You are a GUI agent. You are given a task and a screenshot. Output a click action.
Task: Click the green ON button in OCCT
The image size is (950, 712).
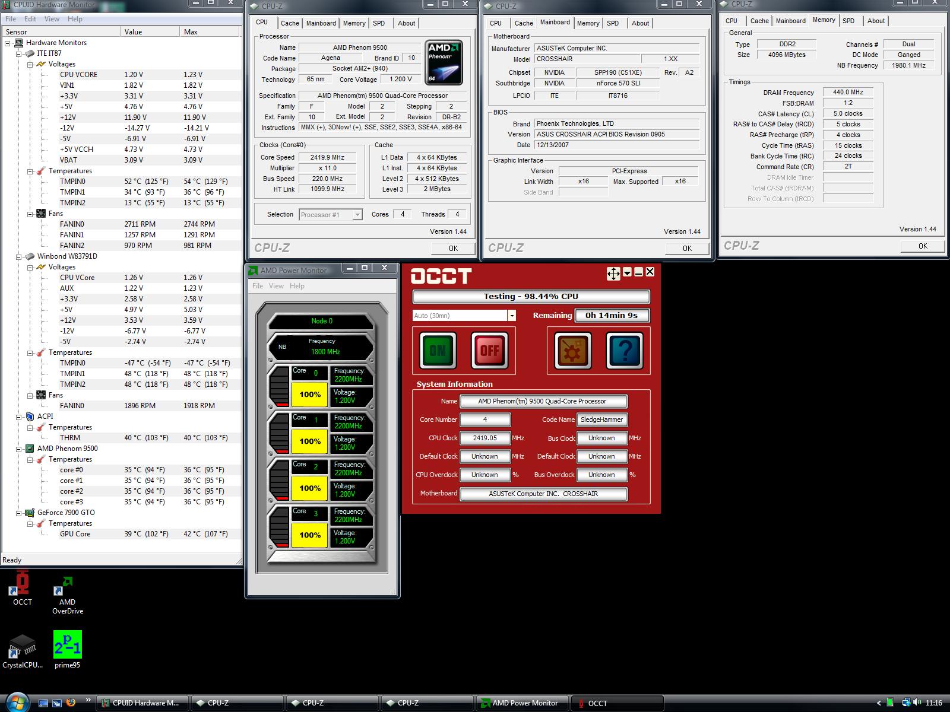[x=438, y=351]
